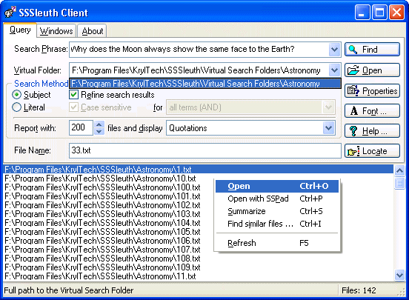Open the all terms (AND) dropdown
409x300 pixels.
[x=328, y=107]
